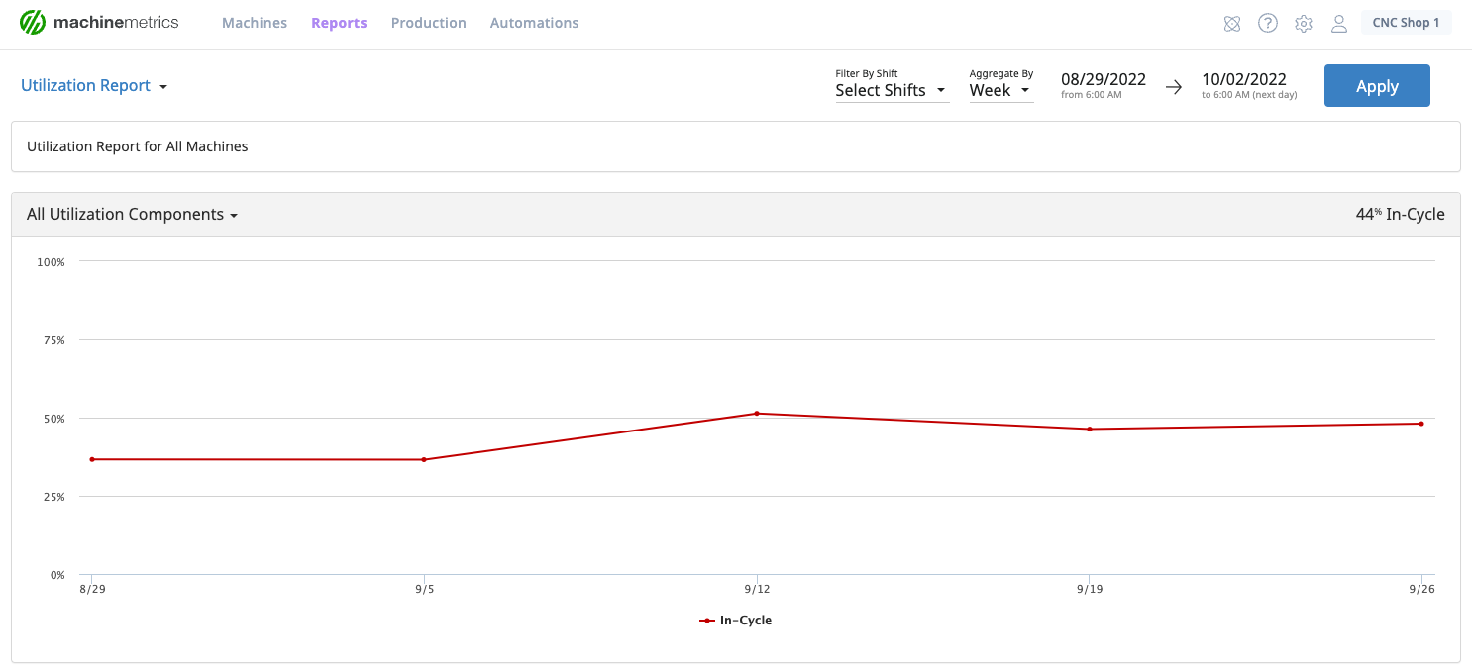Select the Reports tab
Screen dimensions: 1472x671
click(339, 23)
